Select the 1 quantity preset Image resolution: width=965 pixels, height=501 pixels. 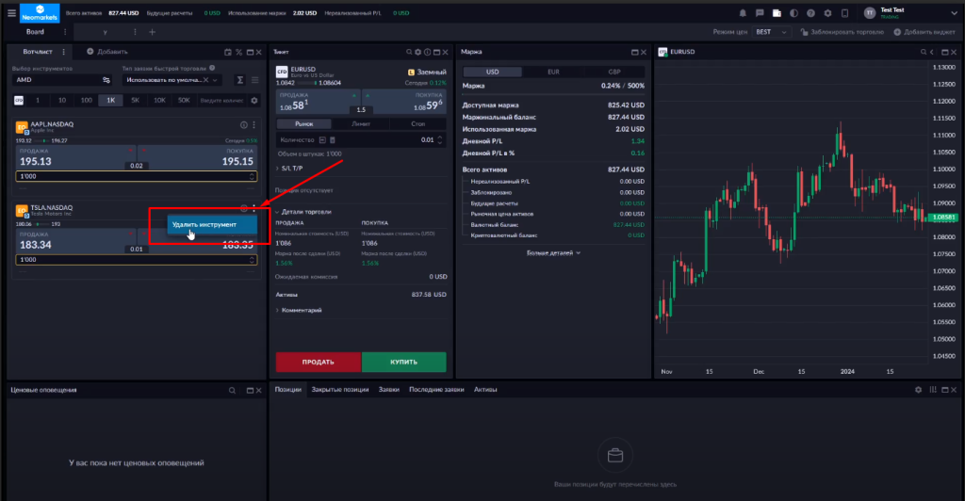[x=38, y=100]
